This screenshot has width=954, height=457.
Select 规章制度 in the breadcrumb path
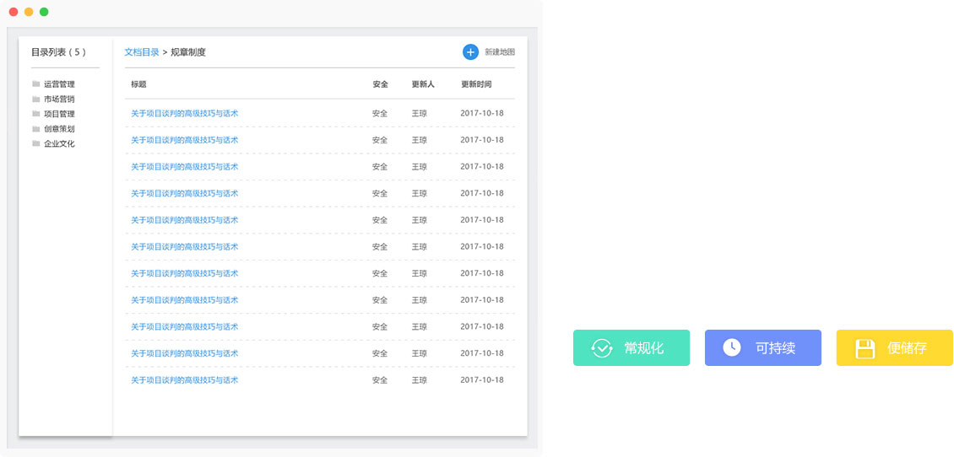coord(188,52)
